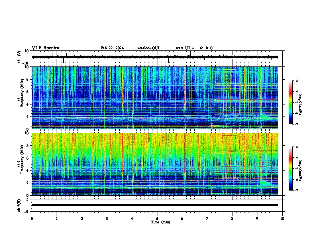Click the ch.2 spectrogram plot
The image size is (318, 245).
click(155, 164)
